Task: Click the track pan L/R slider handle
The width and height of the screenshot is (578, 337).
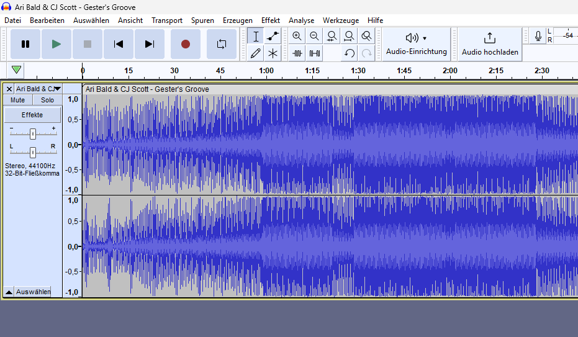Action: [x=33, y=152]
